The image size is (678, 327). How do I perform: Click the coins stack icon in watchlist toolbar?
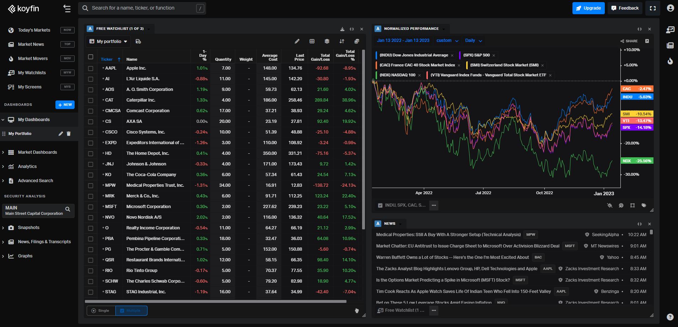357,41
